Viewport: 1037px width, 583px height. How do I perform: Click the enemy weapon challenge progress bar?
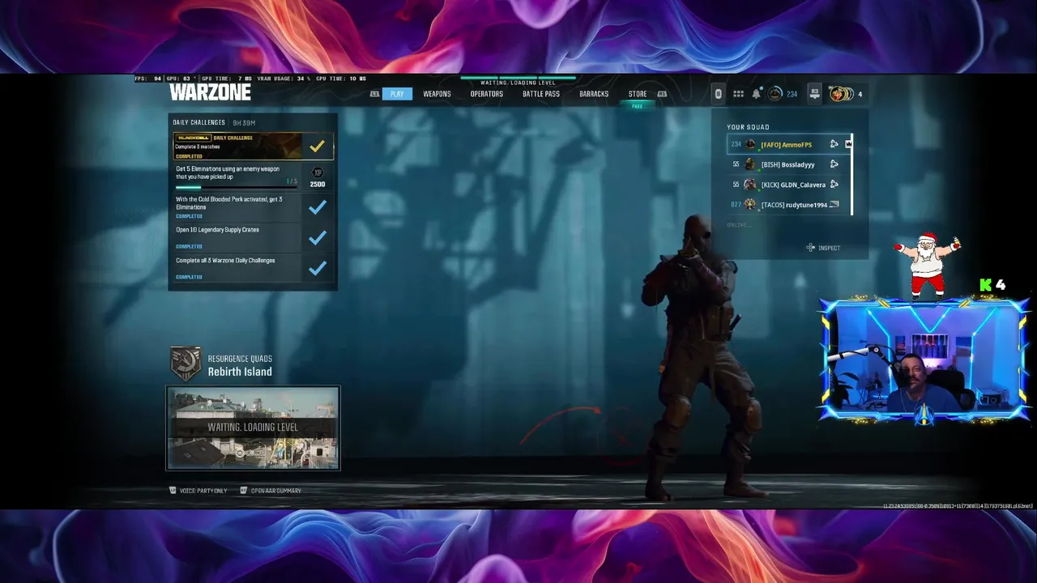coord(237,187)
